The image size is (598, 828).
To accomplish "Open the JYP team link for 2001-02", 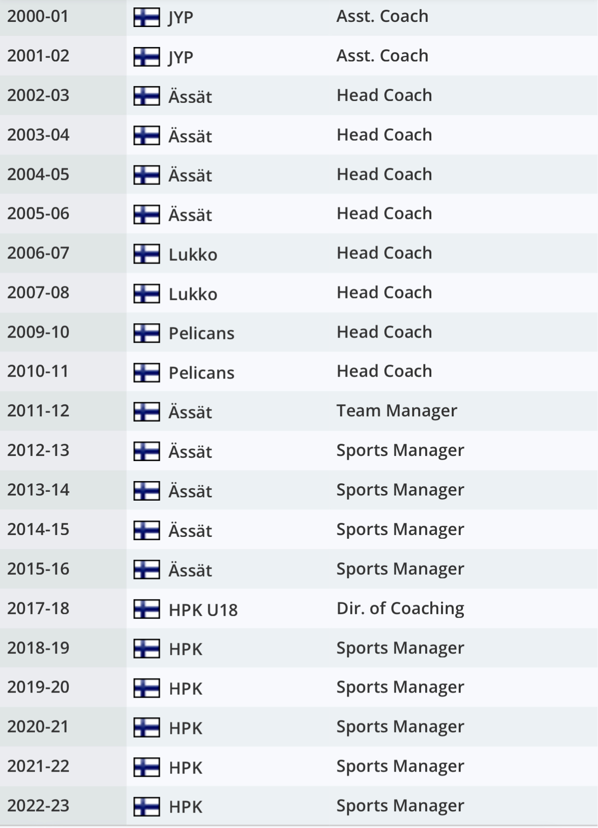I will pos(181,57).
